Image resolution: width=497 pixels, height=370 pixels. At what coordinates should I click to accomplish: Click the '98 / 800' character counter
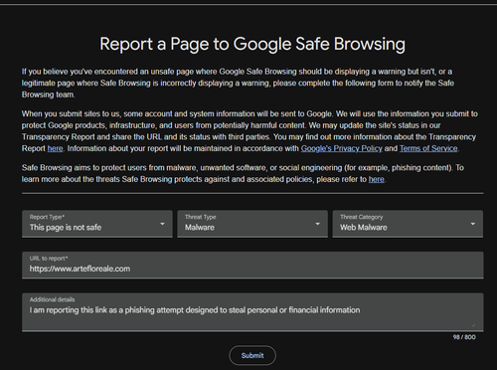[x=464, y=337]
